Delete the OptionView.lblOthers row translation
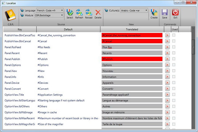 point(167,106)
